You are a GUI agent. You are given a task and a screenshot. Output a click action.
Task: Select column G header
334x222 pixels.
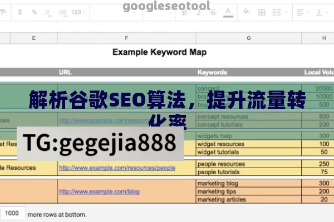point(249,38)
